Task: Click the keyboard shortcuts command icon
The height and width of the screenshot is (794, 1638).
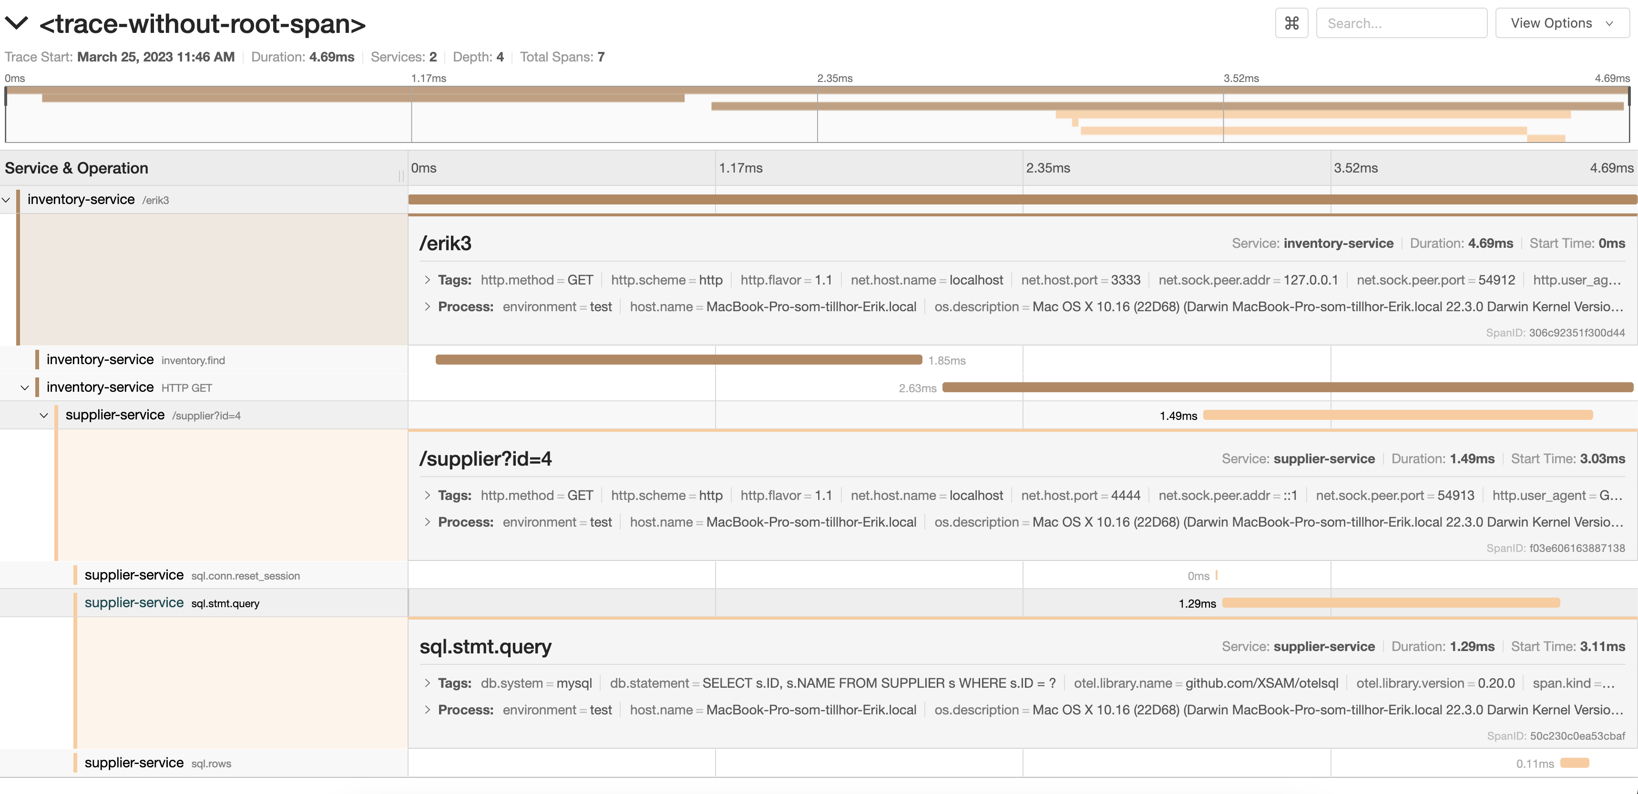Action: [1291, 23]
